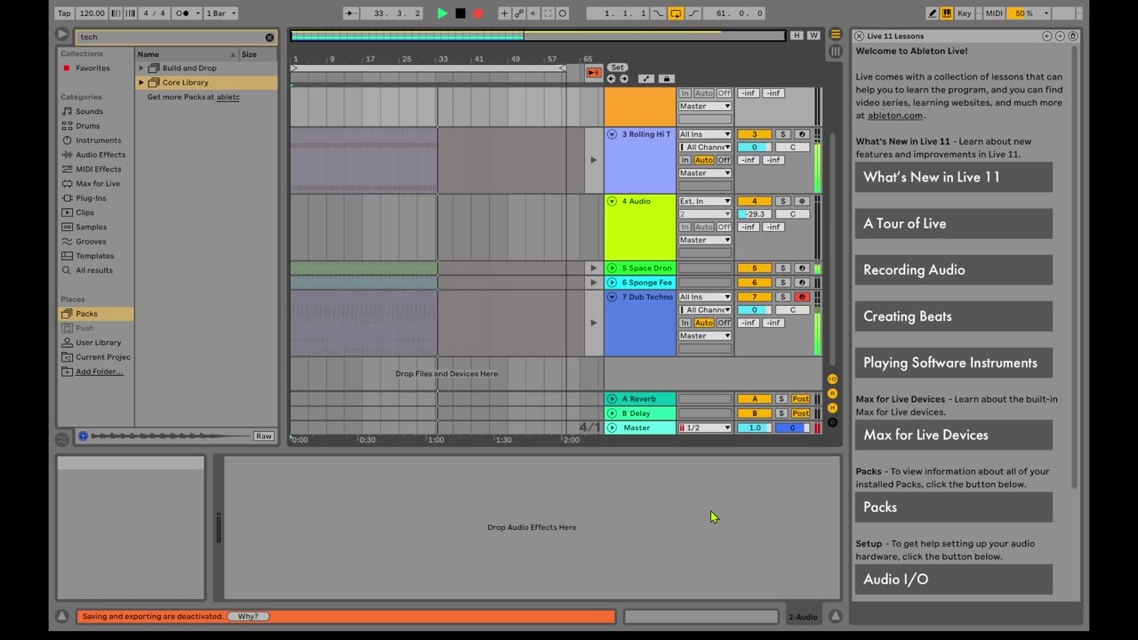The image size is (1138, 640).
Task: Go to next locator arrow
Action: [623, 79]
